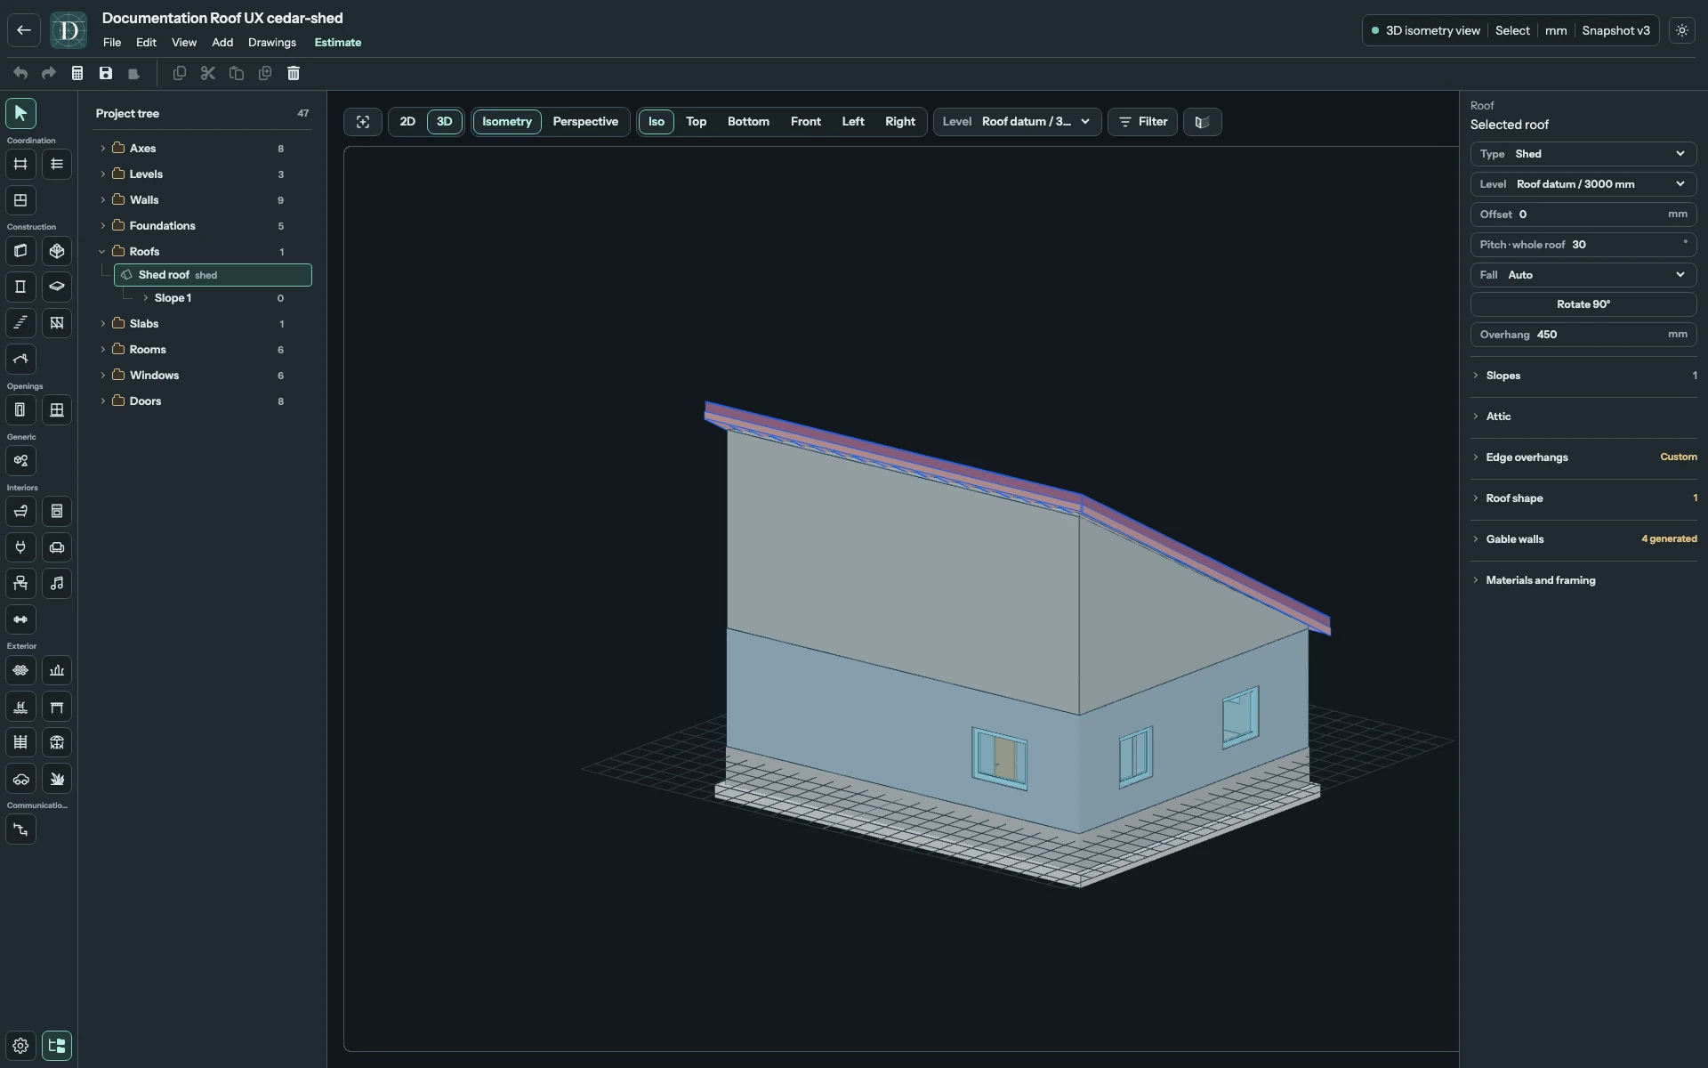Pick the plants grass tool in Exterior
The image size is (1708, 1068).
tap(57, 779)
